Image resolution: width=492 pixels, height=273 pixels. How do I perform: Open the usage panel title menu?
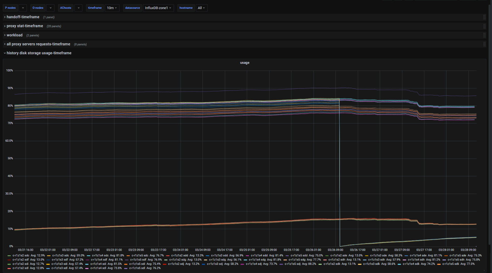pyautogui.click(x=245, y=63)
